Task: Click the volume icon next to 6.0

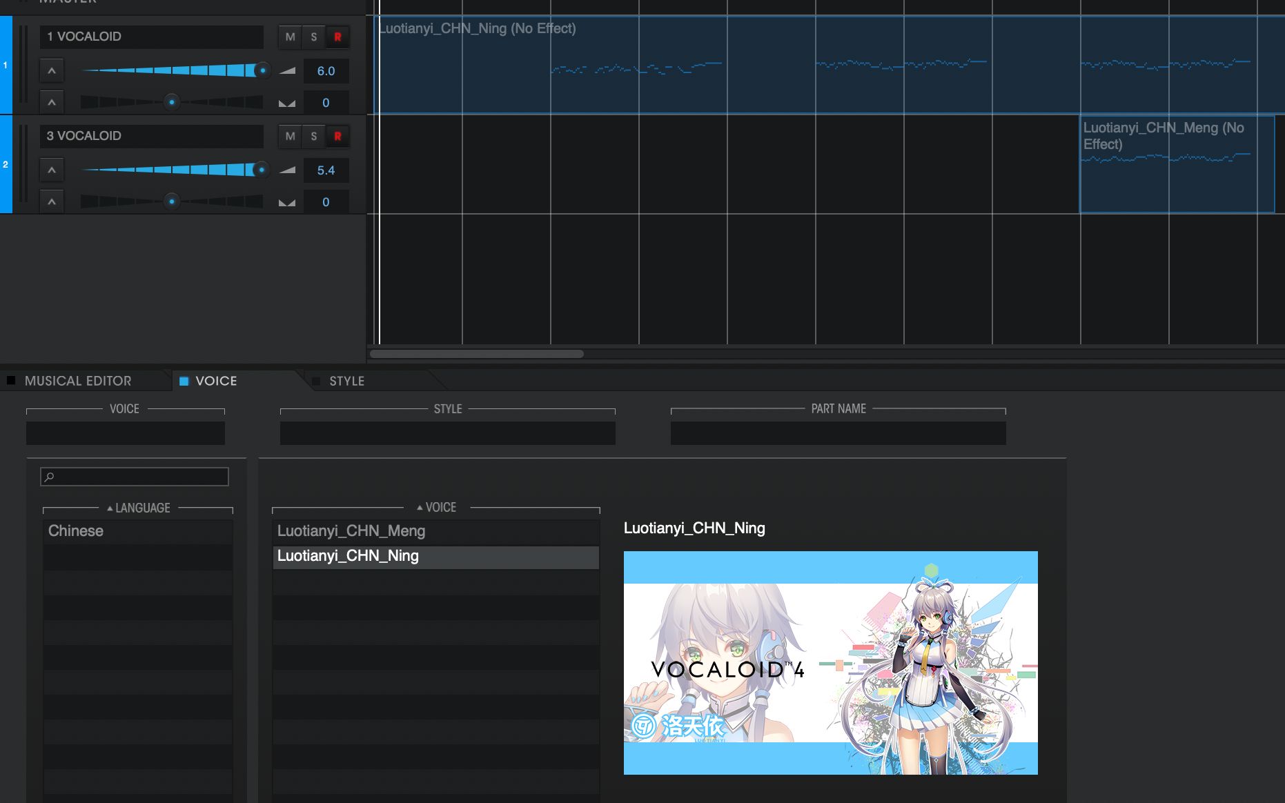Action: coord(287,70)
